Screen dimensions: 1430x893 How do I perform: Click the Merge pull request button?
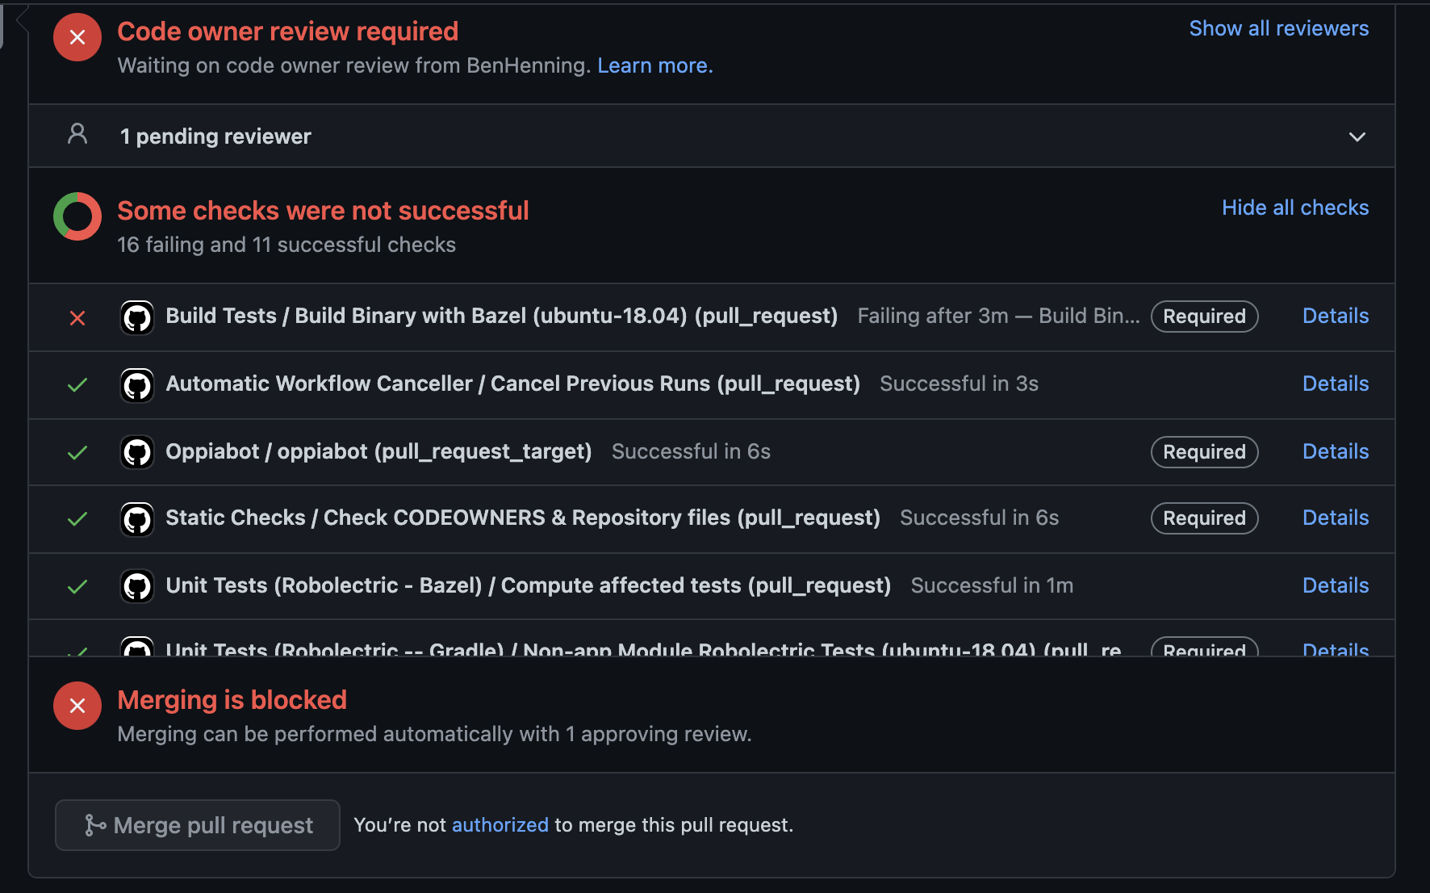198,825
